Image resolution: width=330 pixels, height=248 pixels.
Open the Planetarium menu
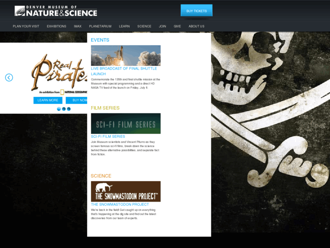100,26
